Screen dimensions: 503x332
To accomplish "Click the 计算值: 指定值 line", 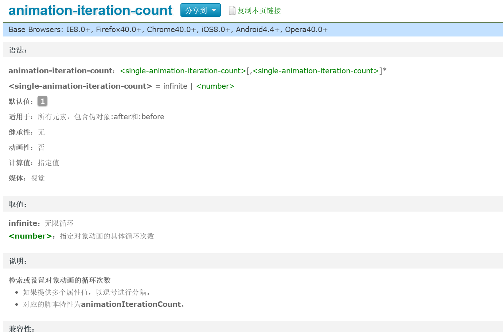I will click(x=34, y=163).
